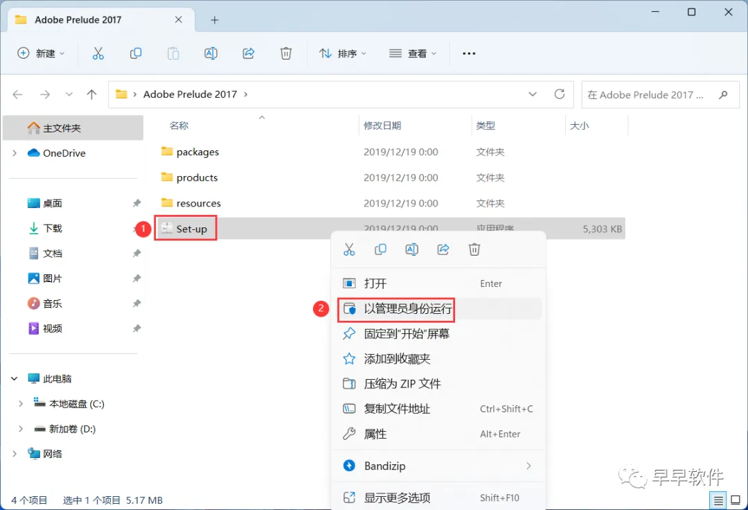Click Adobe Prelude 2017 breadcrumb in address bar
Viewport: 748px width, 510px height.
click(190, 94)
